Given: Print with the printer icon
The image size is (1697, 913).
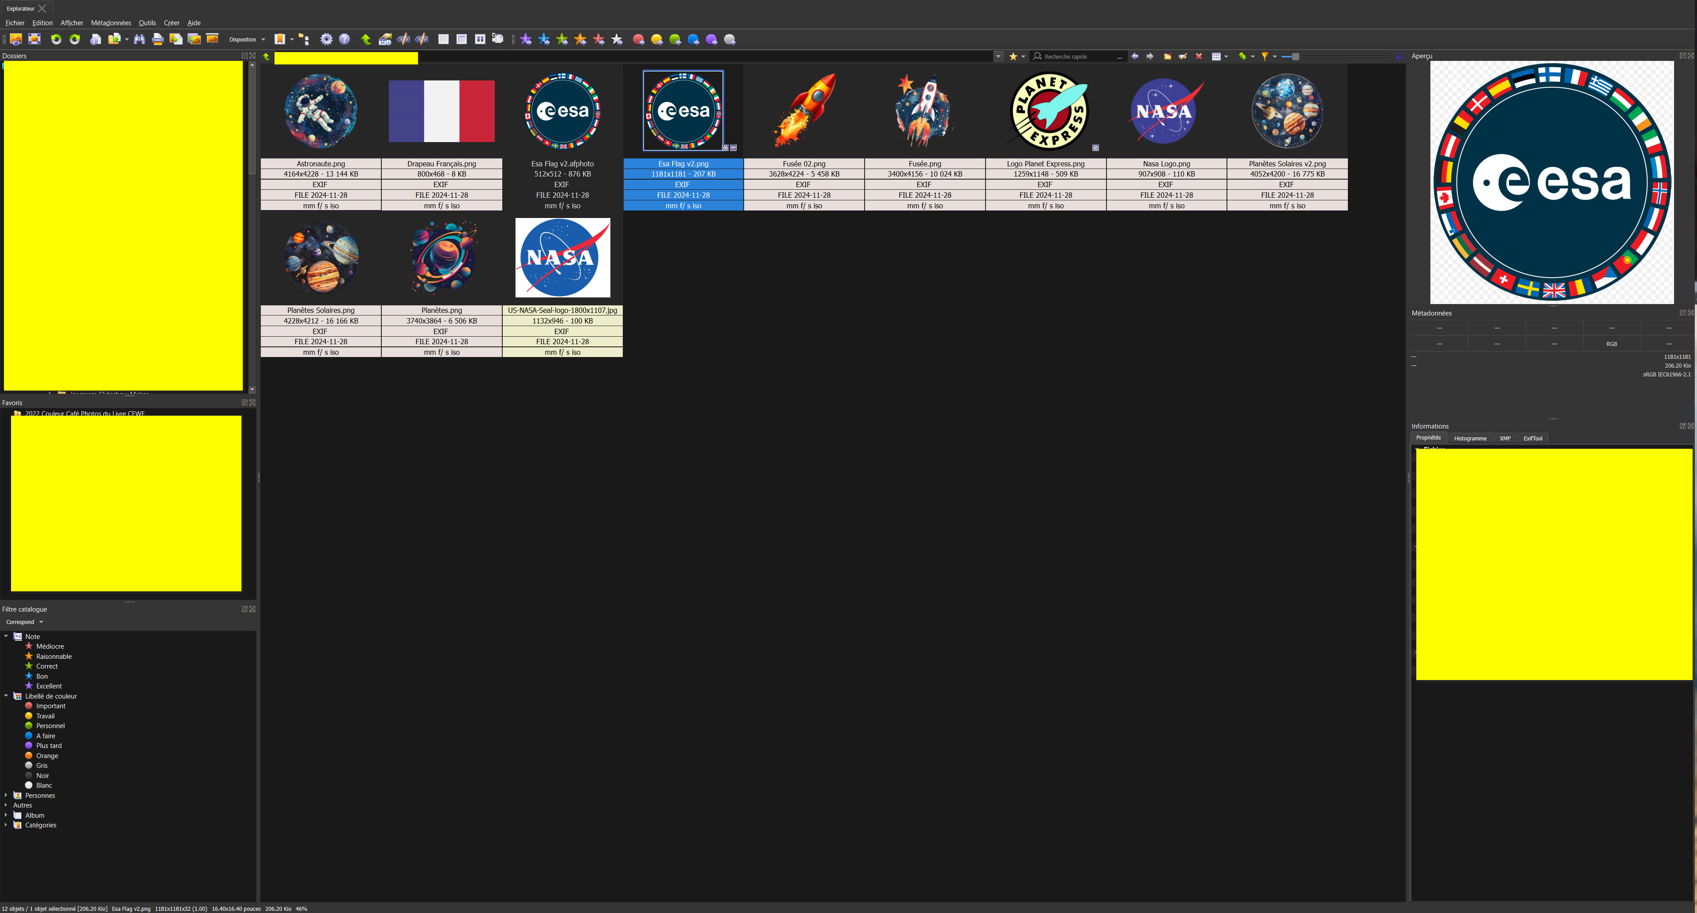Looking at the screenshot, I should (158, 40).
